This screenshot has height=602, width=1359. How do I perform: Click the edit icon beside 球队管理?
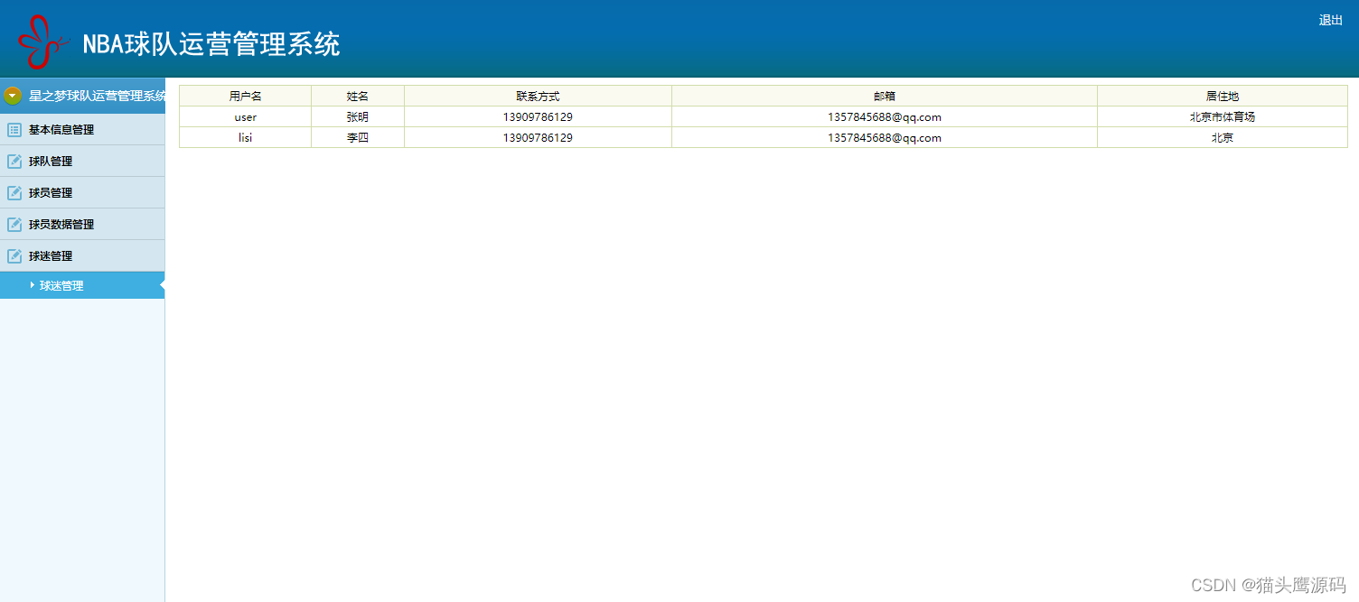click(14, 162)
